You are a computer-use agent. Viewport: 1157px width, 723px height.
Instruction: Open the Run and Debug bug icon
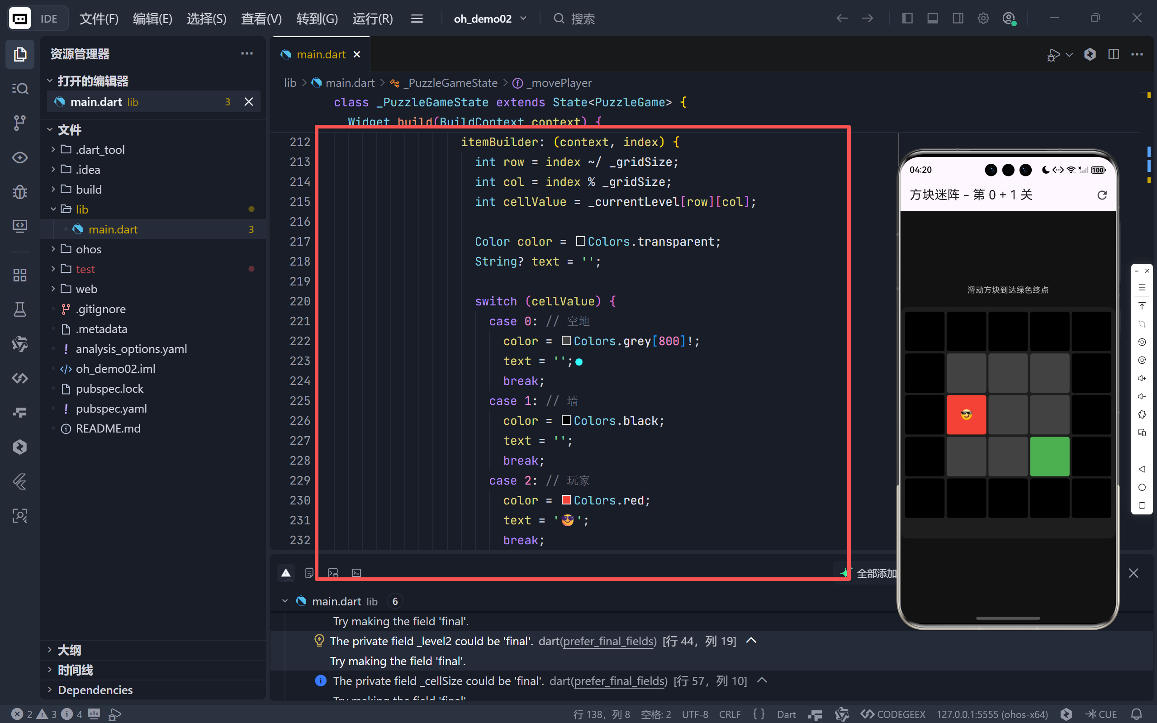pos(19,192)
